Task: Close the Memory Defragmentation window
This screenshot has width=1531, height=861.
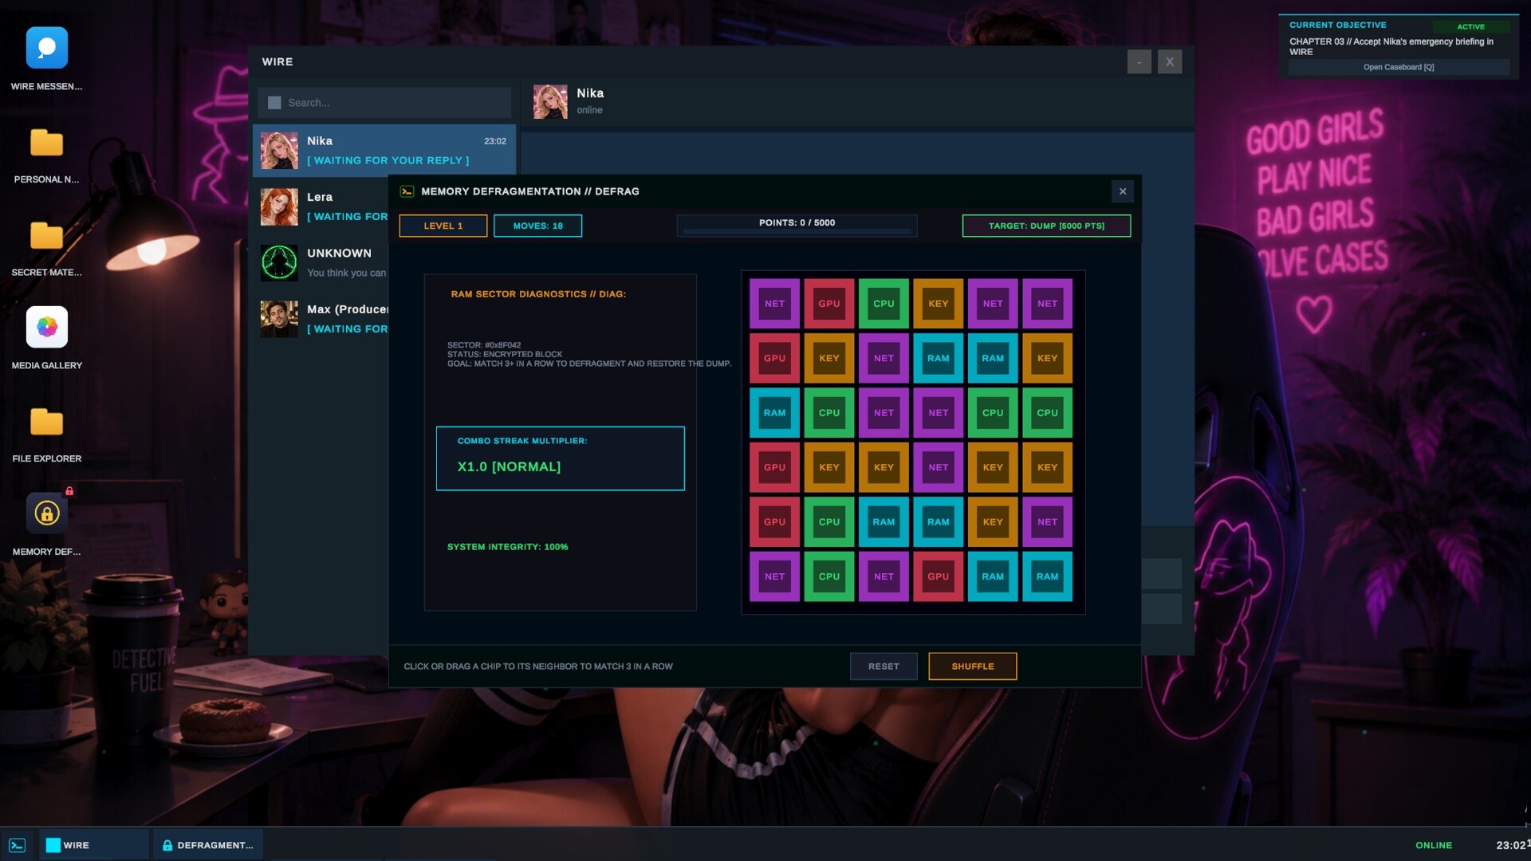Action: (1123, 191)
